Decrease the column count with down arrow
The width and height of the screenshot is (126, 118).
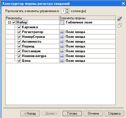[x=67, y=12]
